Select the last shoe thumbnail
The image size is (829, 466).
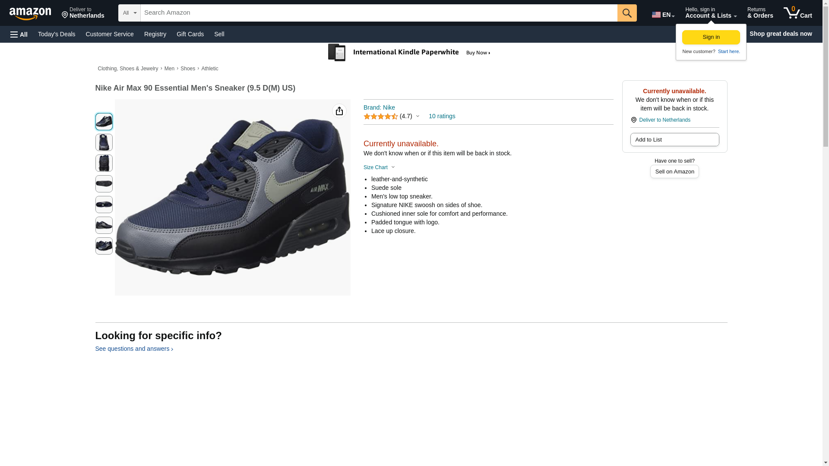pos(104,246)
